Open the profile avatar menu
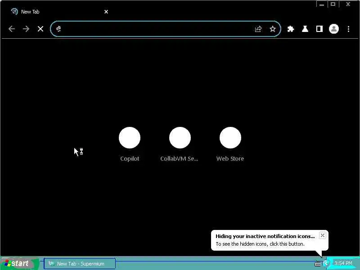Screen dimensions: 360x270 (334, 29)
